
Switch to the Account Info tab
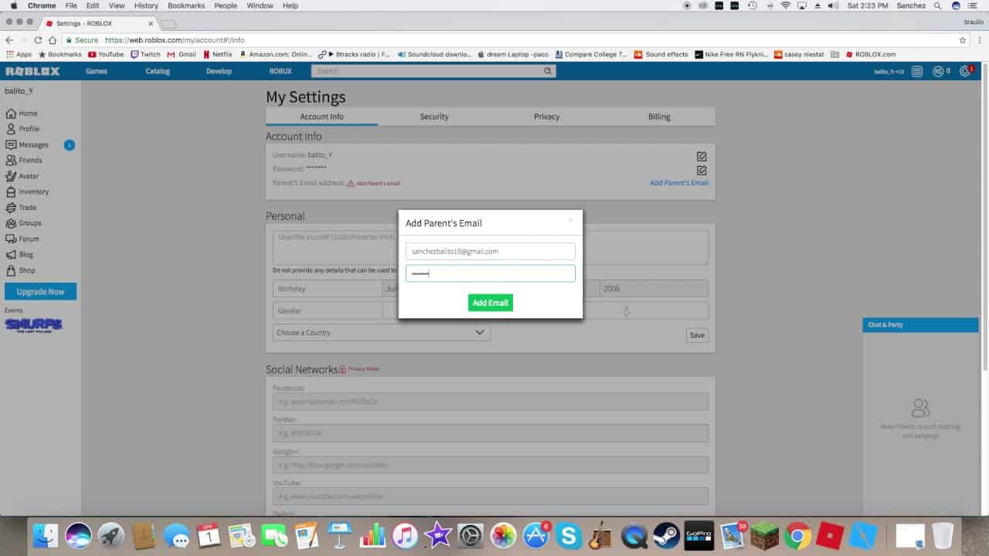(x=321, y=117)
